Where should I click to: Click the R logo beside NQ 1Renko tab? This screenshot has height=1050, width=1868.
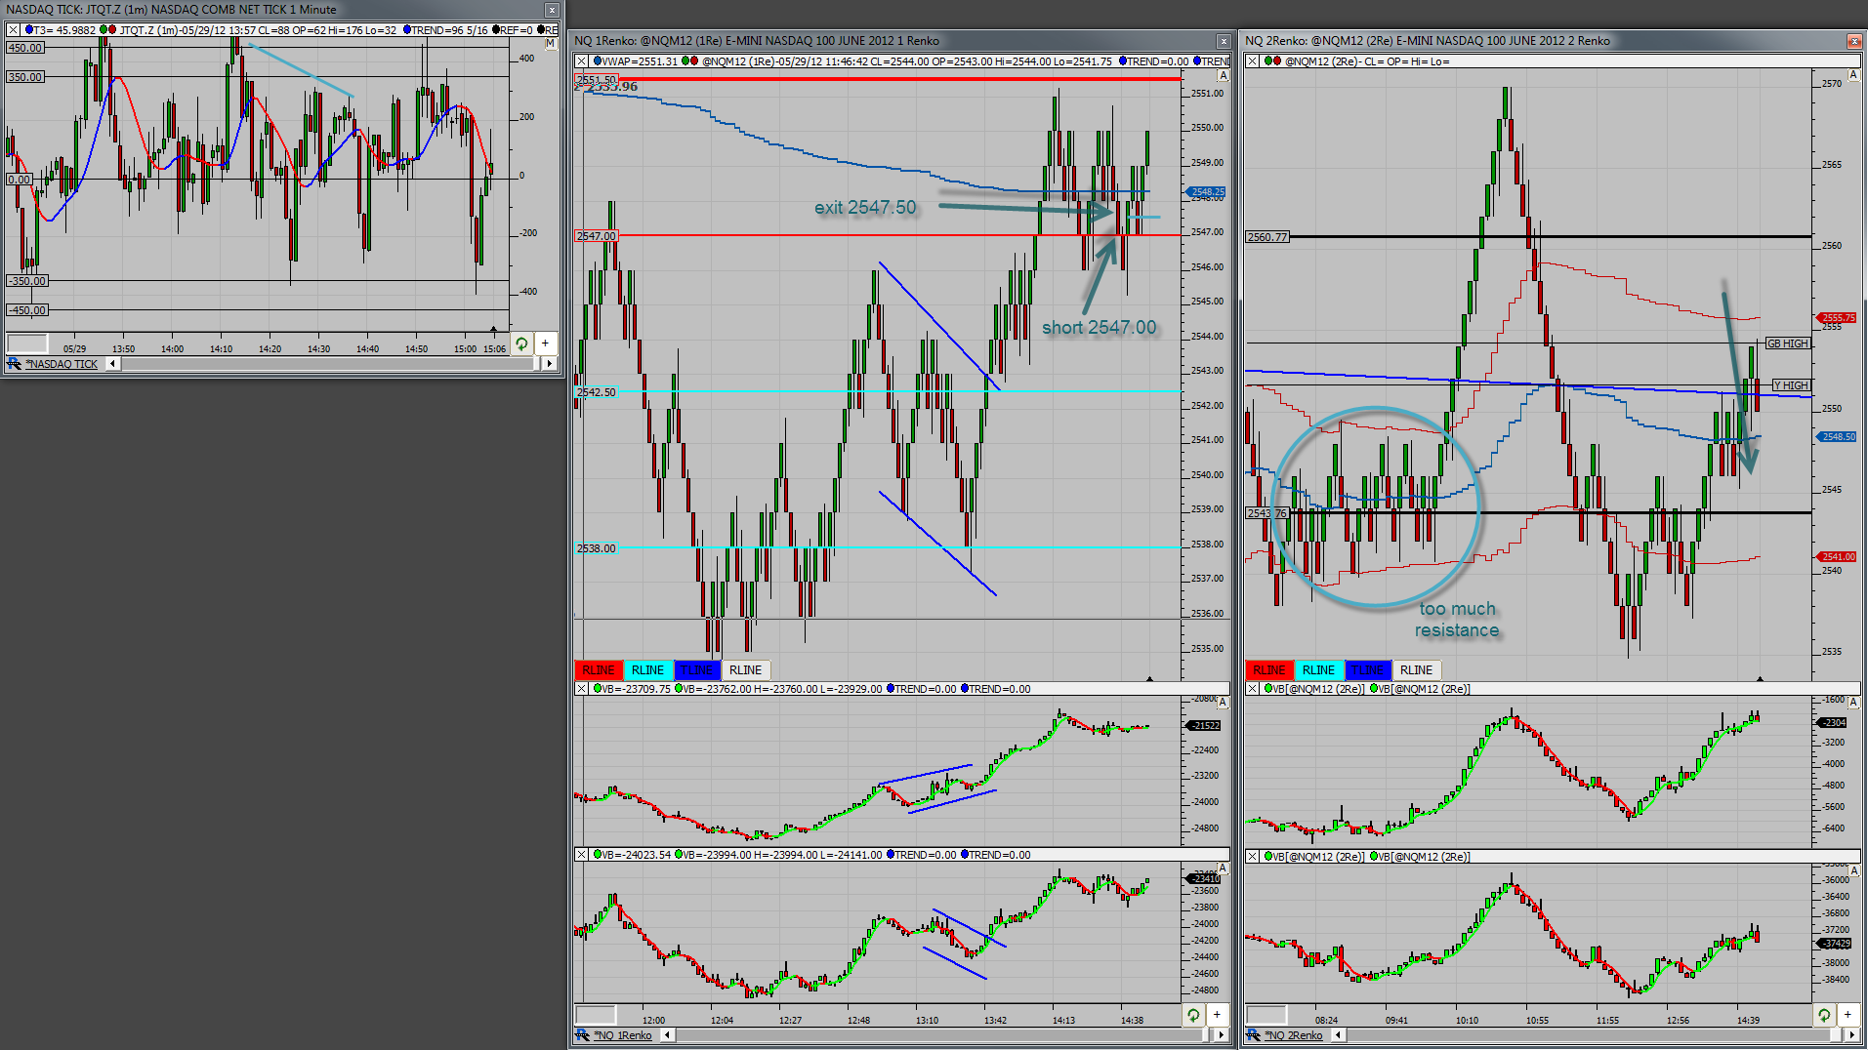tap(583, 1035)
